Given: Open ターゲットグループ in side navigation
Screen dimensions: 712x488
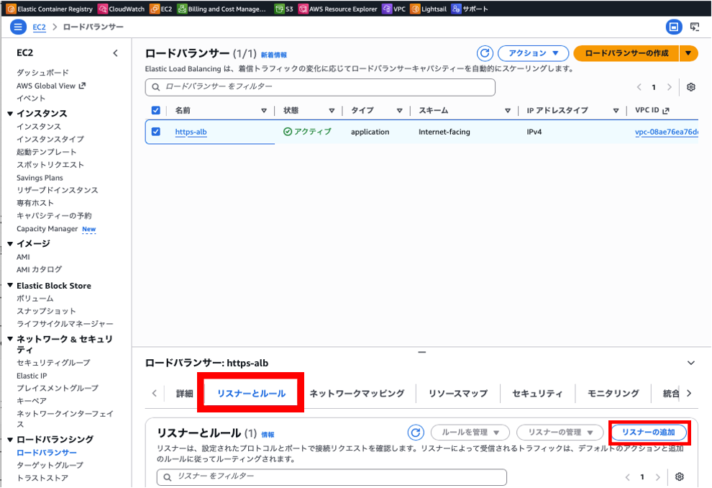Looking at the screenshot, I should 50,465.
